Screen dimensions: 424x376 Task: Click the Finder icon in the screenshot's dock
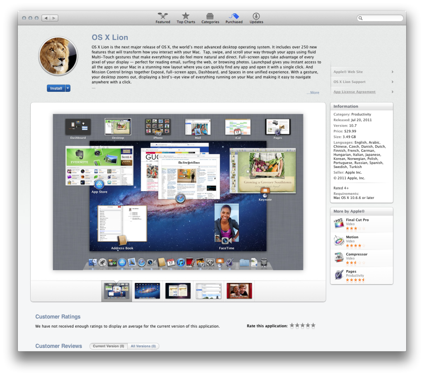coord(92,262)
